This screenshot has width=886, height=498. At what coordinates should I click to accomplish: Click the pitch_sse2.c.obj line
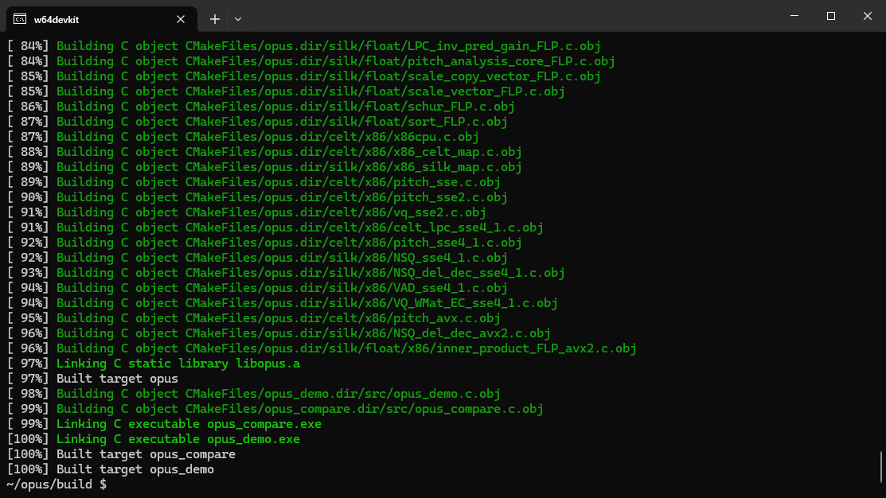(257, 197)
